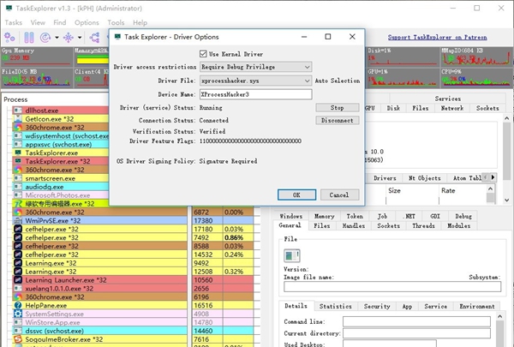The height and width of the screenshot is (347, 514).
Task: Switch to the Modules tab
Action: pos(459,225)
